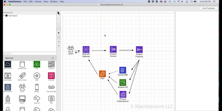Viewport: 222px width, 111px height.
Task: Select the Text tool
Action: (59, 33)
